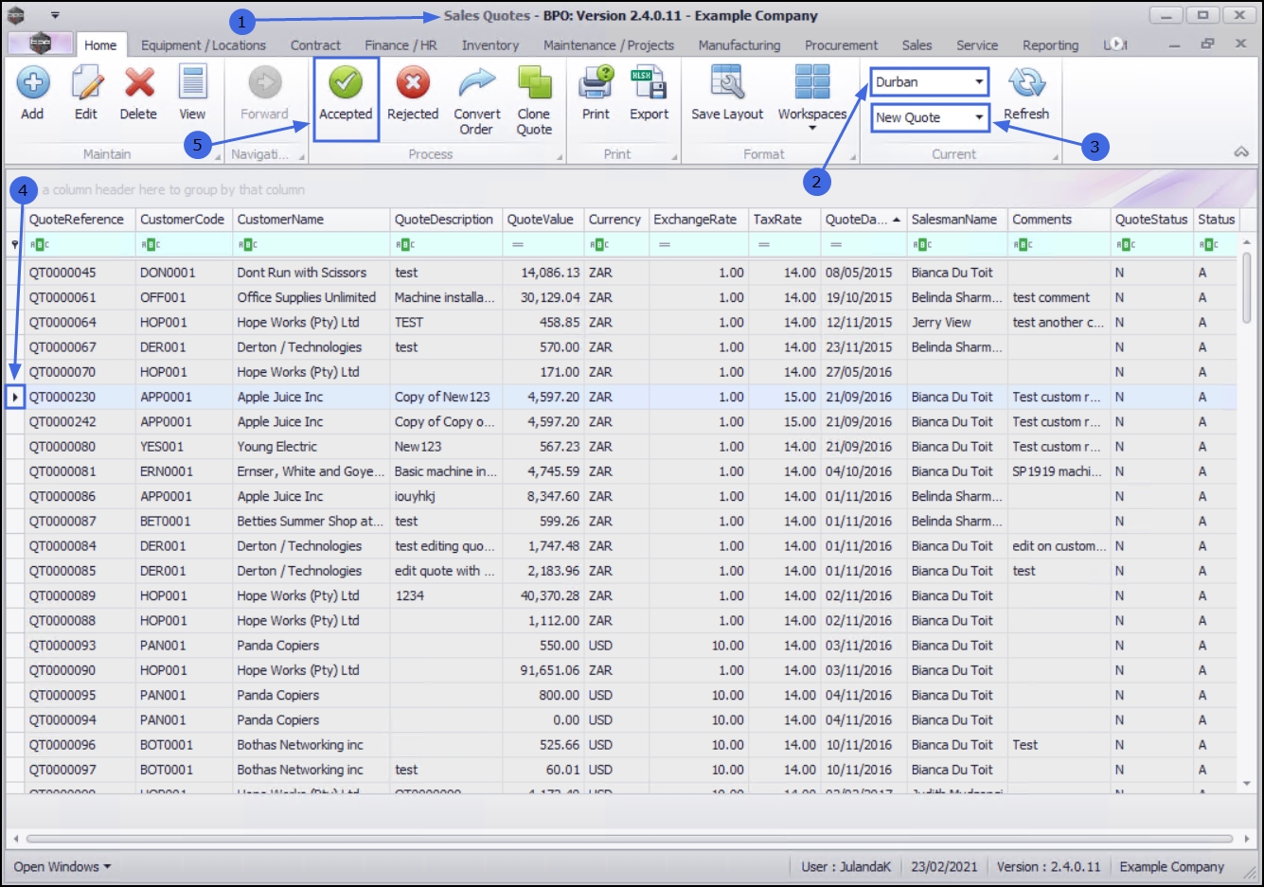Expand the Navigation group dialog launcher
The height and width of the screenshot is (887, 1264).
(x=302, y=156)
